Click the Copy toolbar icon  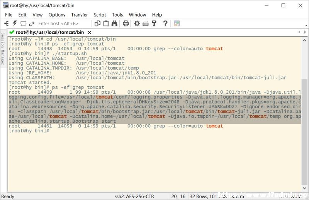(x=97, y=24)
